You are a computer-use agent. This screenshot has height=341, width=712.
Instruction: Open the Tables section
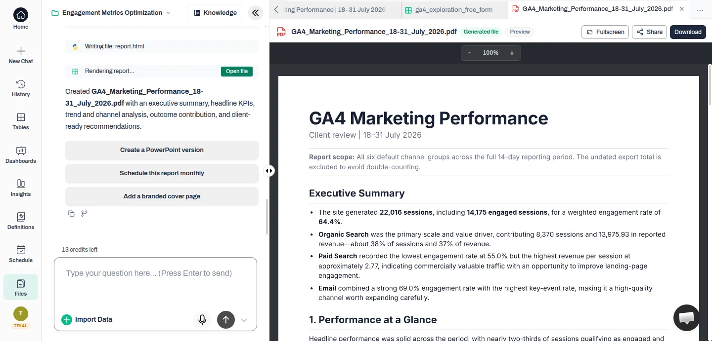coord(21,121)
